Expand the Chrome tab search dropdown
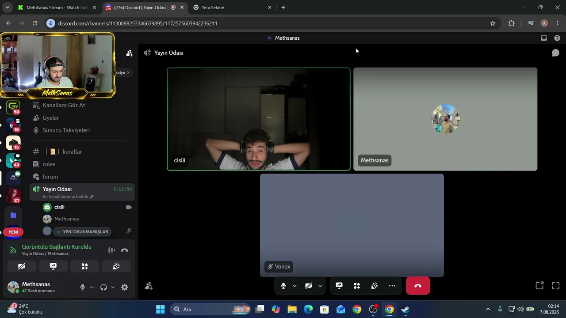This screenshot has width=566, height=318. point(7,8)
